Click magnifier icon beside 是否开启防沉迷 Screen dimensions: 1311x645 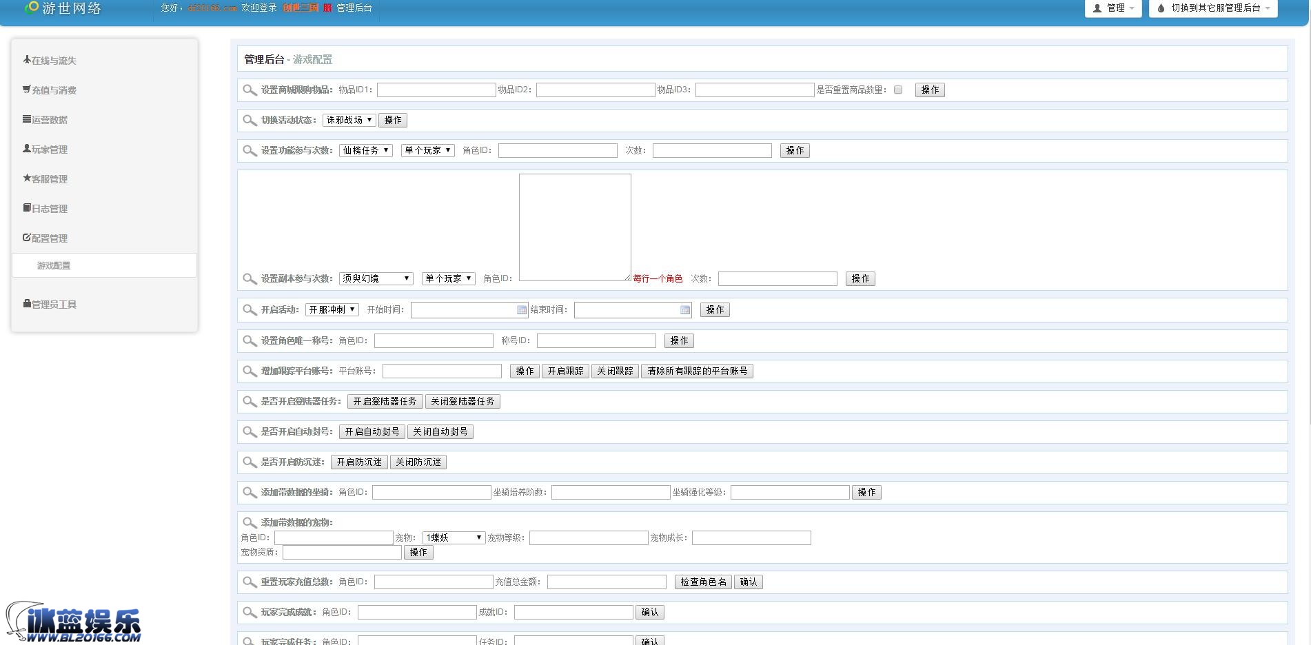coord(250,462)
